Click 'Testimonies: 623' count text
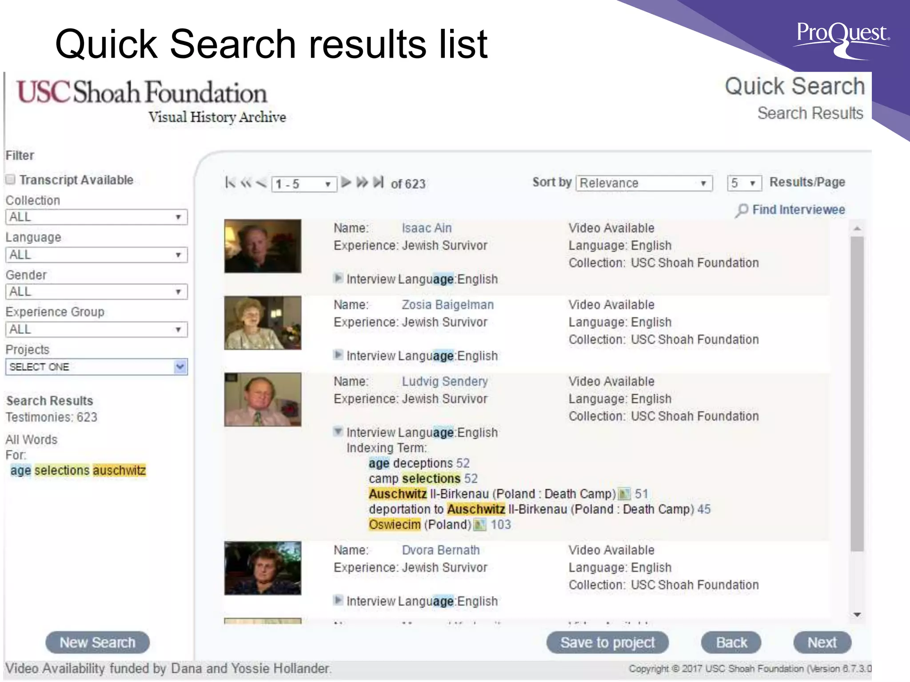The height and width of the screenshot is (682, 910). 52,417
